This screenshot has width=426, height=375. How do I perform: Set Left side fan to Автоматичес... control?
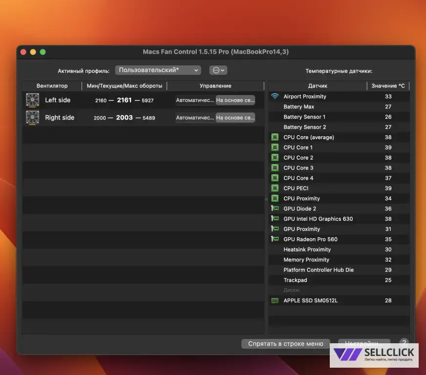click(195, 100)
